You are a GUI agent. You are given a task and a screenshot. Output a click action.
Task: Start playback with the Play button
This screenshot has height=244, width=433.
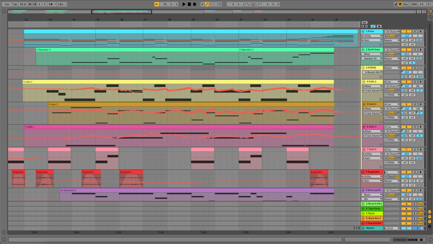pyautogui.click(x=184, y=4)
